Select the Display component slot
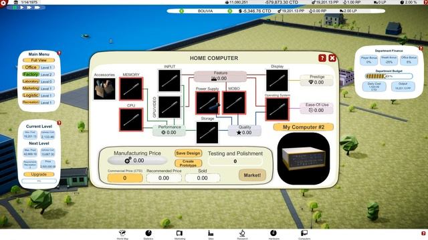 tap(277, 81)
